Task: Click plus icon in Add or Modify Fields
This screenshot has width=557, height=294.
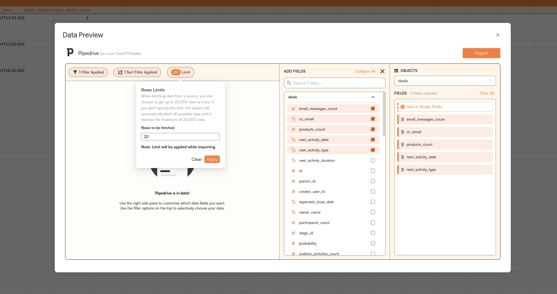Action: click(x=403, y=107)
